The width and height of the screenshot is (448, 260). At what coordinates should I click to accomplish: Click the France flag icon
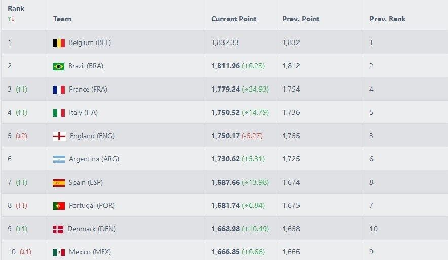59,90
